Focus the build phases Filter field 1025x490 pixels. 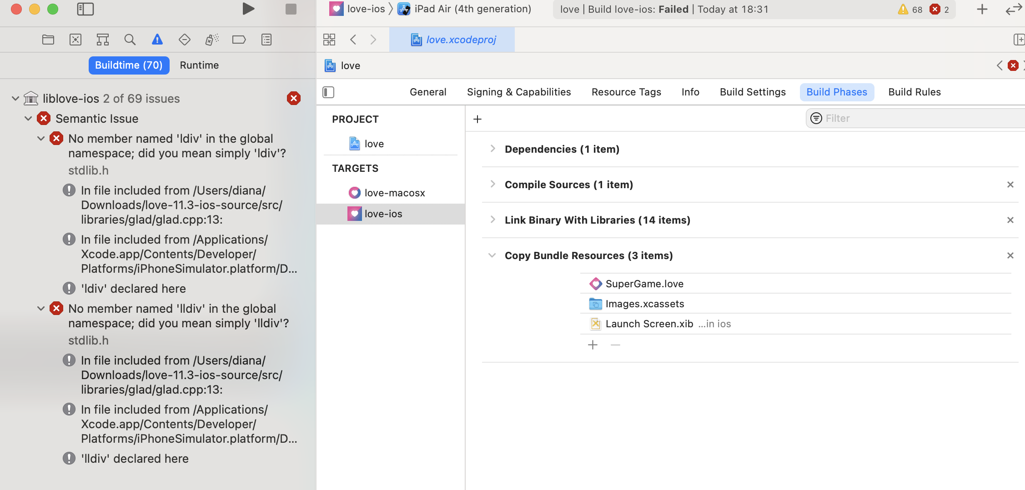(915, 119)
